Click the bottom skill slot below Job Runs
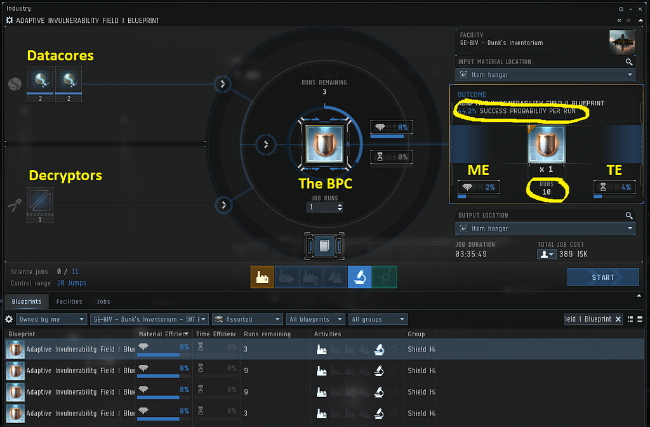Viewport: 650px width, 427px height. (324, 246)
